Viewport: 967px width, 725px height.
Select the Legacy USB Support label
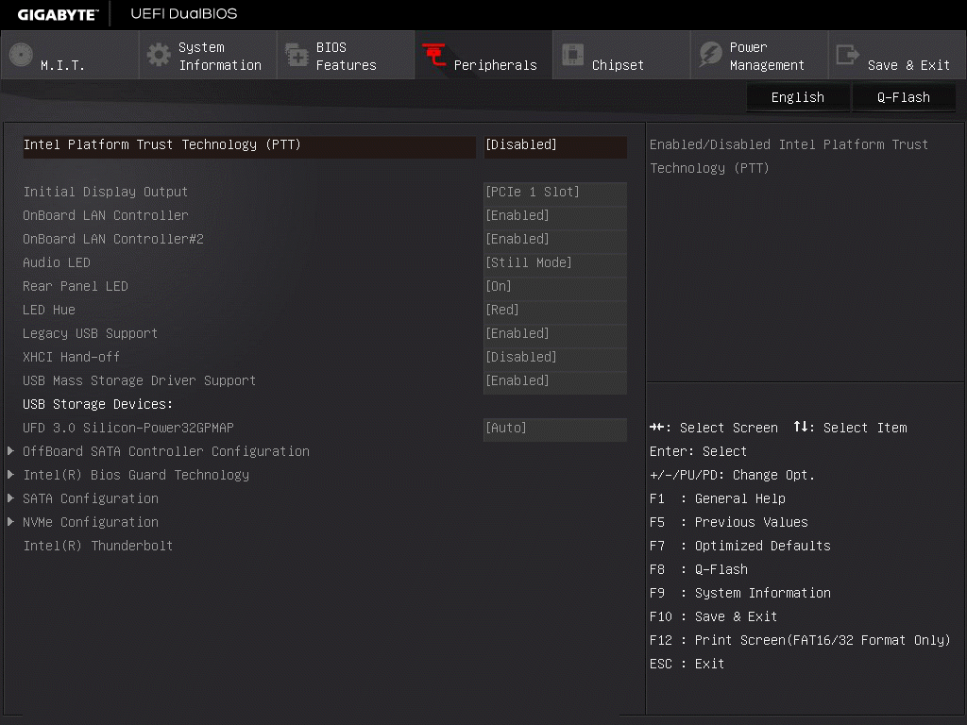[x=90, y=333]
